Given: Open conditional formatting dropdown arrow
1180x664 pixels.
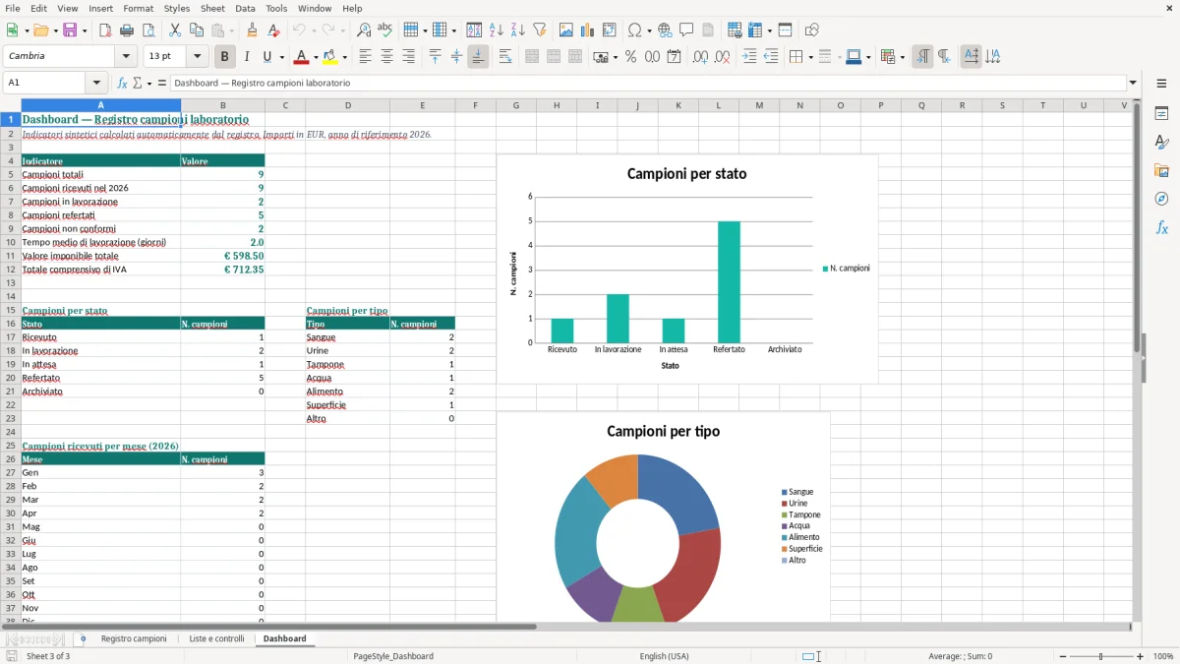Looking at the screenshot, I should tap(902, 57).
